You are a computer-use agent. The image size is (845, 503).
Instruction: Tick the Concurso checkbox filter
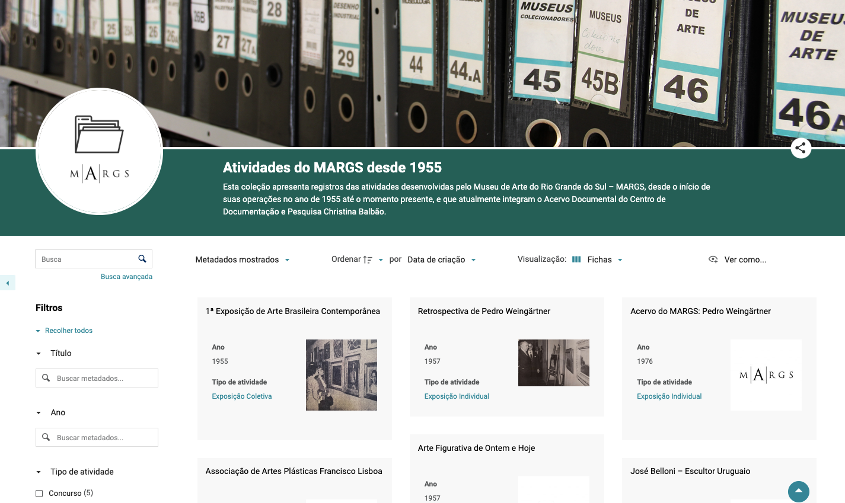pos(39,493)
